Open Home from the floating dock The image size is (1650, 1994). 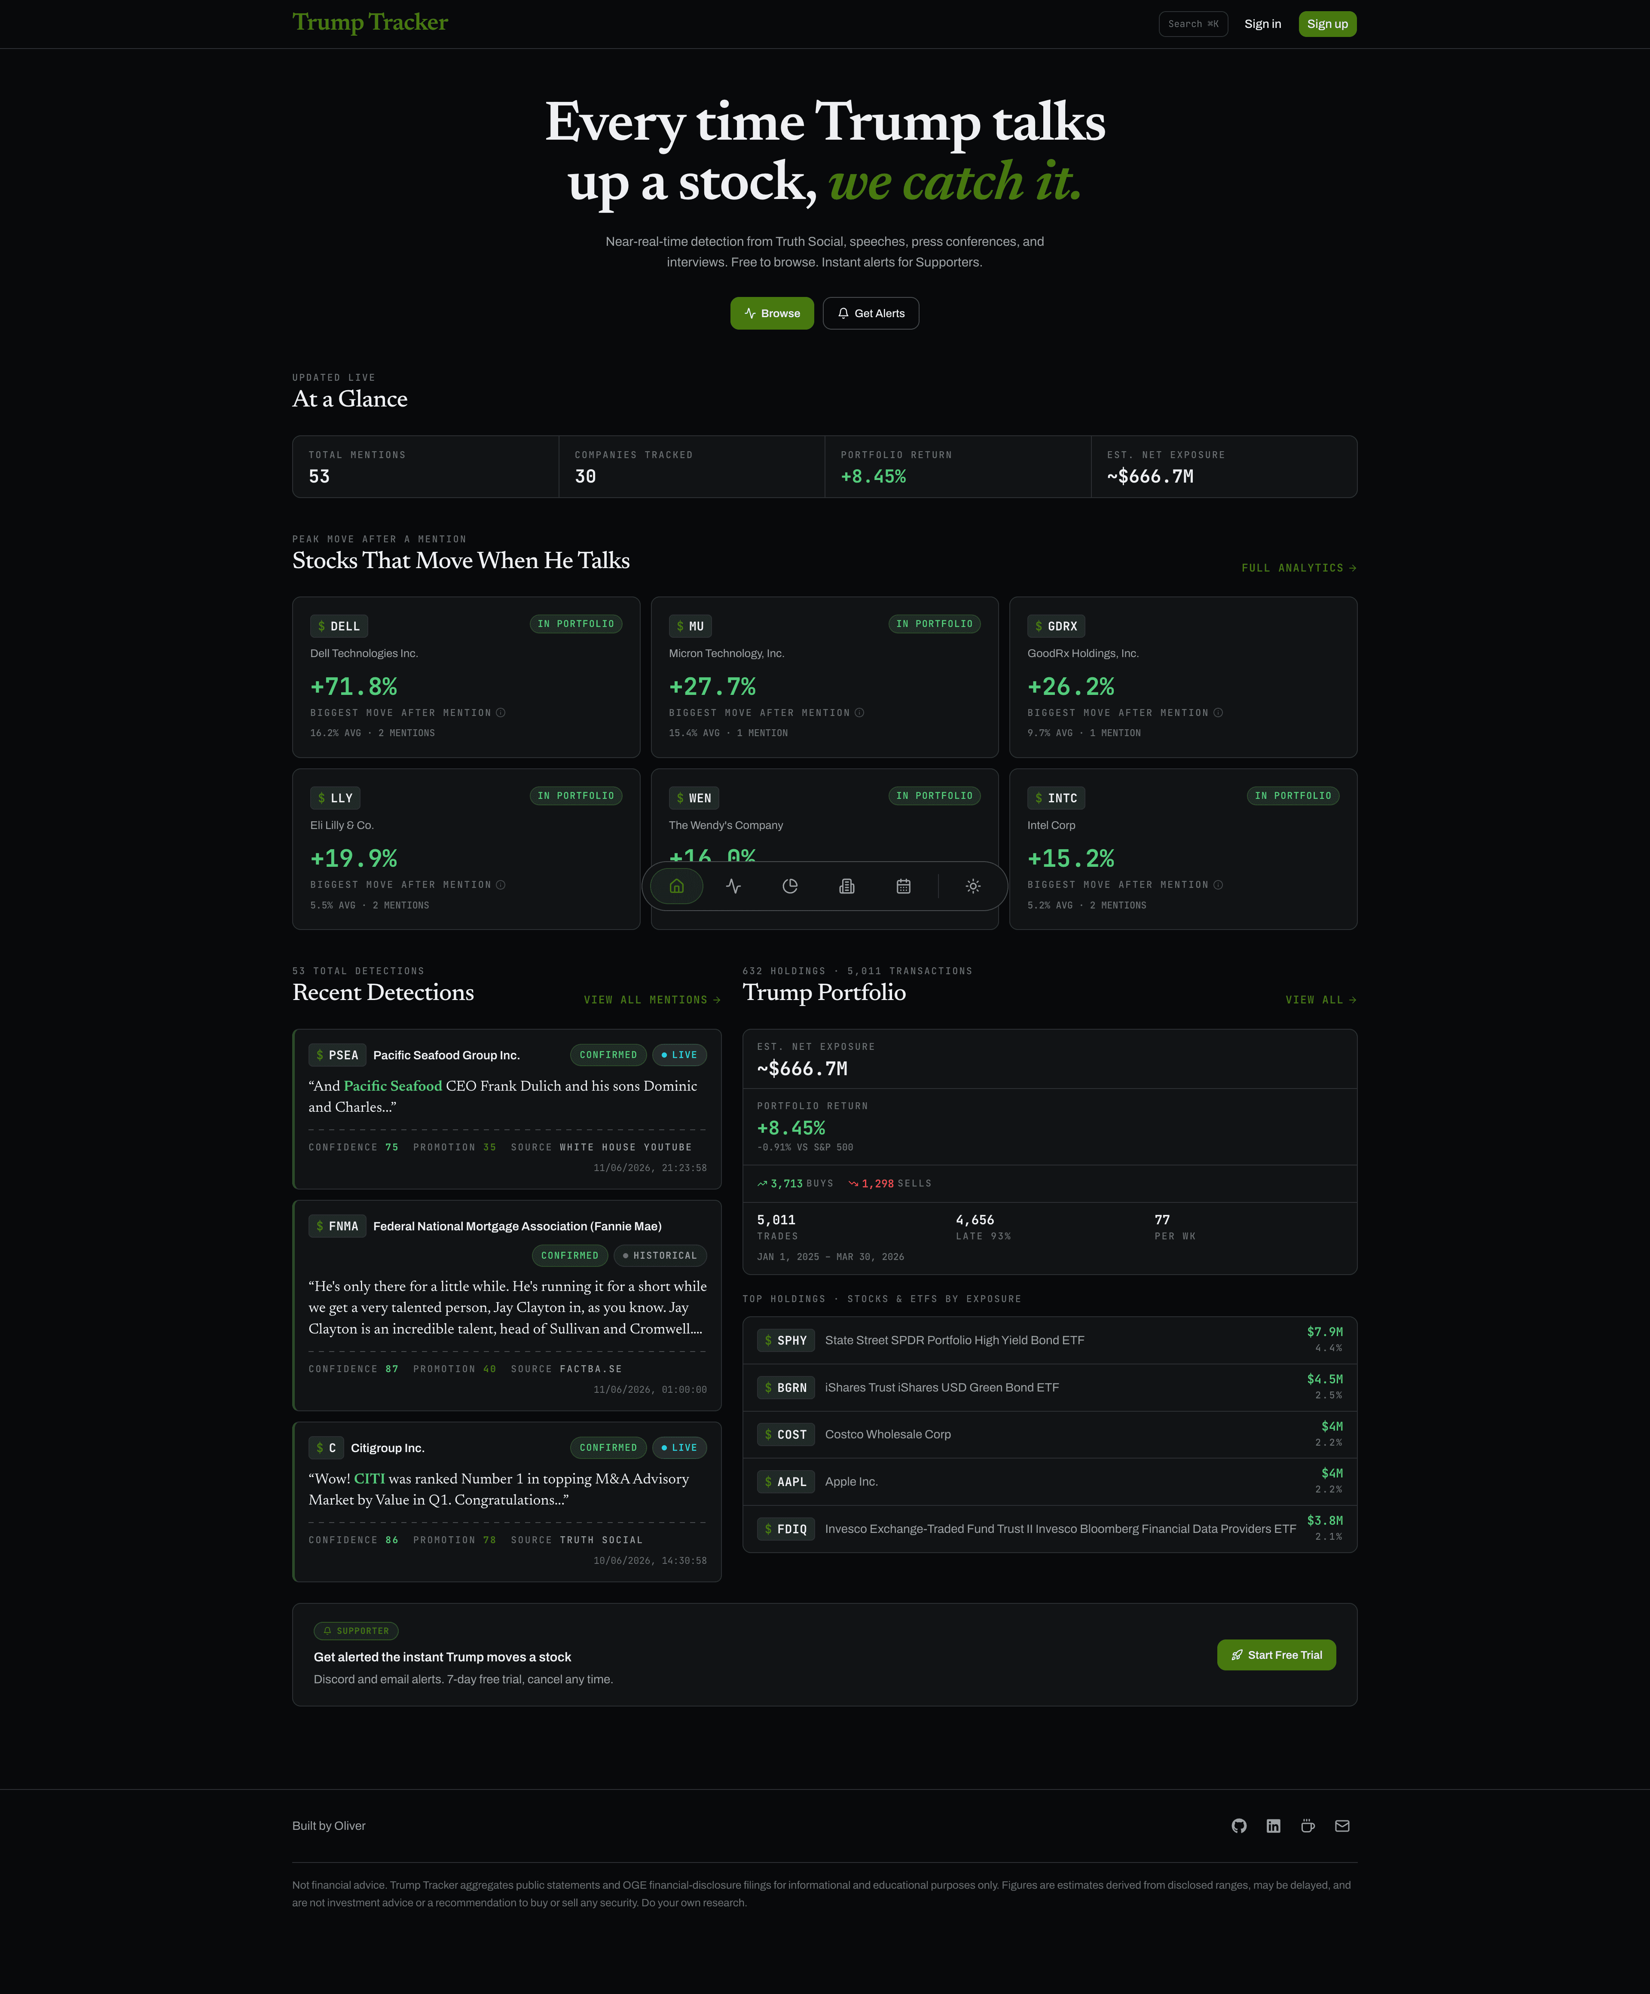point(676,886)
